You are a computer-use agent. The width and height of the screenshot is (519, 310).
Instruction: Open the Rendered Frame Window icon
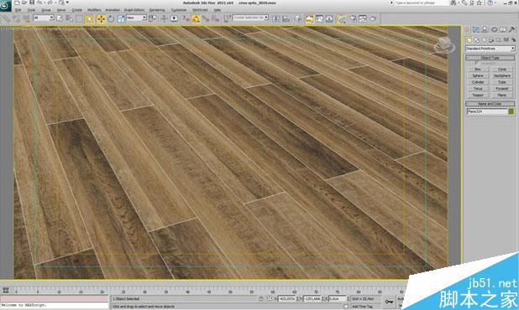(363, 18)
